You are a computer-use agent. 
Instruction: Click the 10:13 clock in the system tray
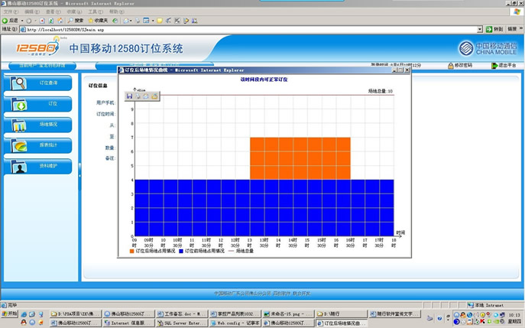tap(514, 315)
